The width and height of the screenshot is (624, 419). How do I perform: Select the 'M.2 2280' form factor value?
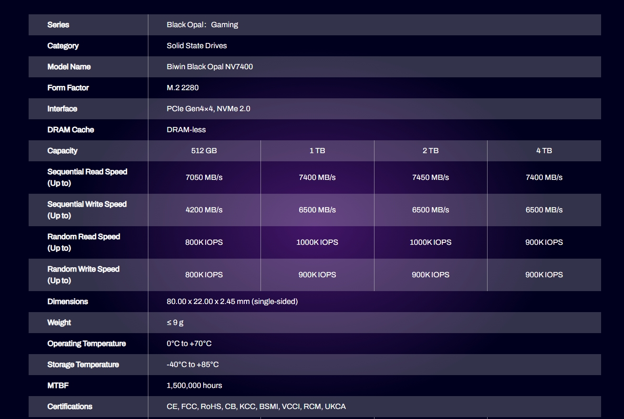pyautogui.click(x=183, y=88)
